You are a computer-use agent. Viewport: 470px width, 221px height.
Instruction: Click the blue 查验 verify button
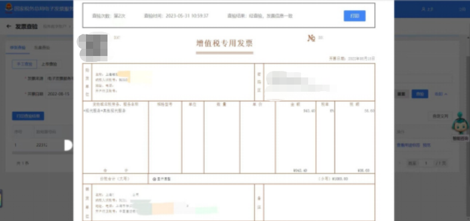[x=420, y=94]
